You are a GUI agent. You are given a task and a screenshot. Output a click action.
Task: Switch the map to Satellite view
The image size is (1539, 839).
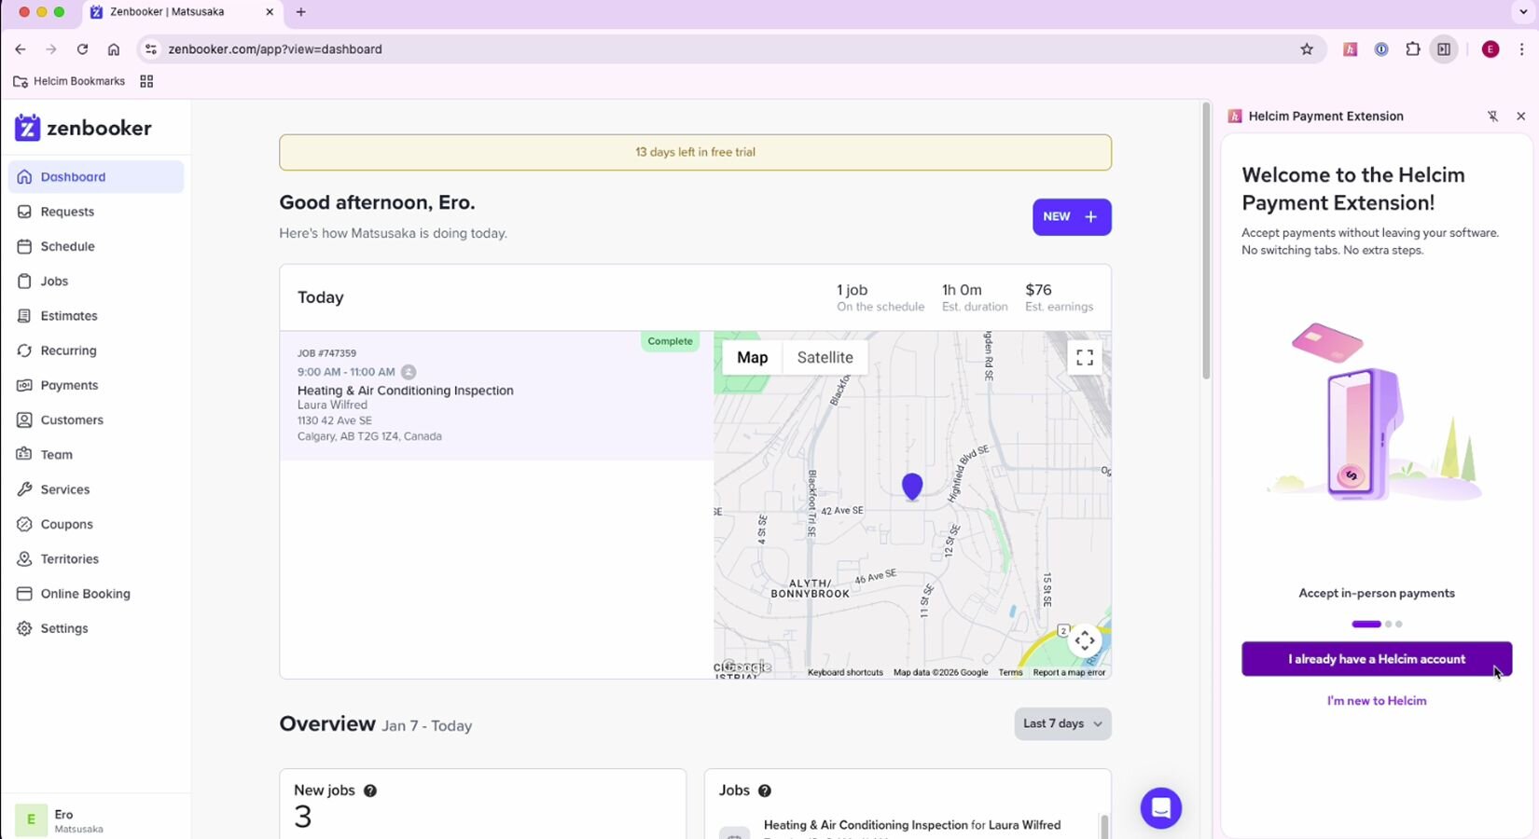825,358
